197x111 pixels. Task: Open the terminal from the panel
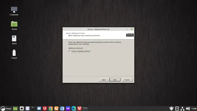pyautogui.click(x=33, y=109)
